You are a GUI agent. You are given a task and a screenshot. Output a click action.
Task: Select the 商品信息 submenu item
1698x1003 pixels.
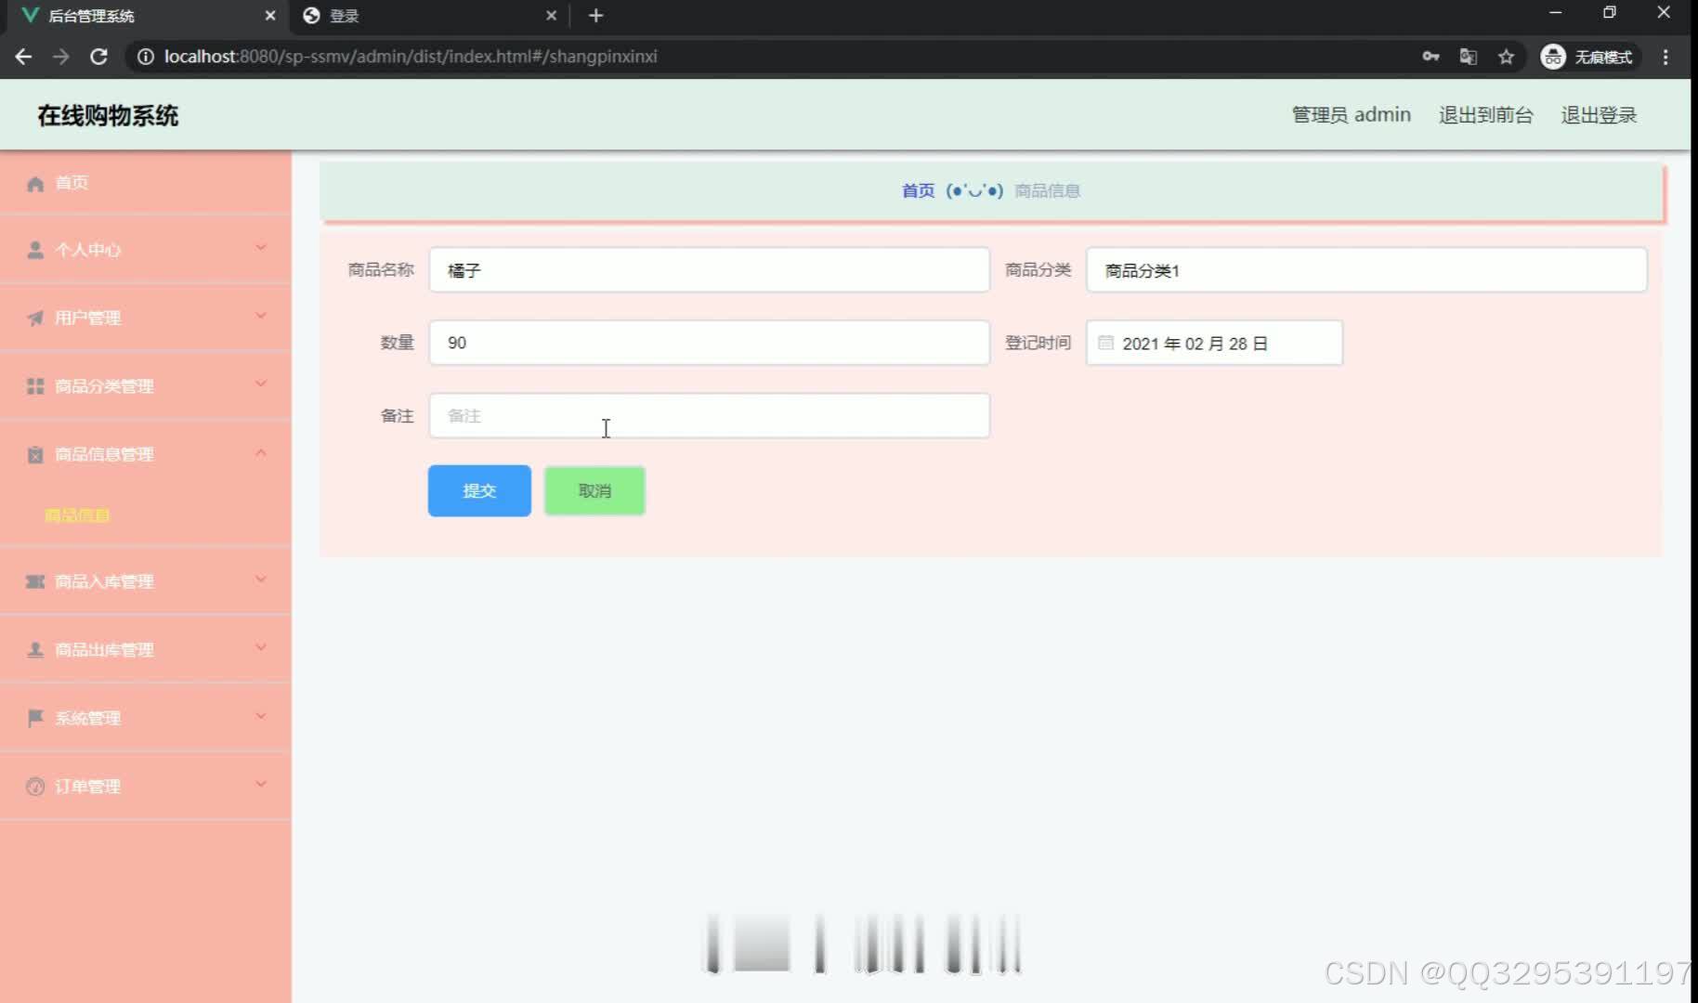[x=77, y=515]
